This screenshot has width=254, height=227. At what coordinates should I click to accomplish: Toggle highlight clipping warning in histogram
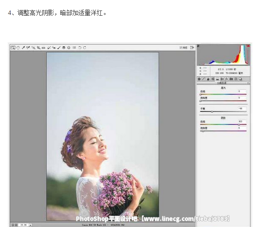pos(248,46)
